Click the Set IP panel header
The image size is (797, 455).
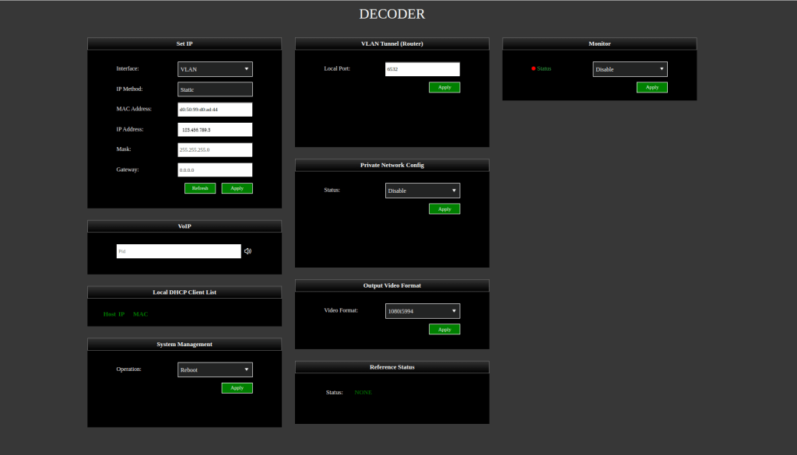pyautogui.click(x=184, y=44)
